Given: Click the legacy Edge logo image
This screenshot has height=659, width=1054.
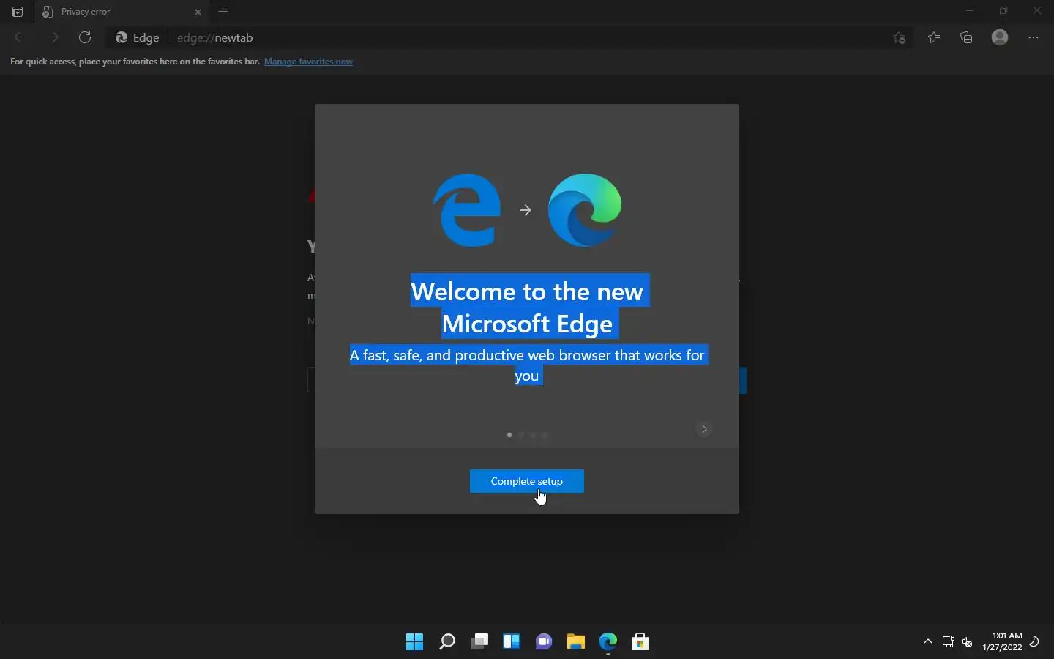Looking at the screenshot, I should (467, 210).
